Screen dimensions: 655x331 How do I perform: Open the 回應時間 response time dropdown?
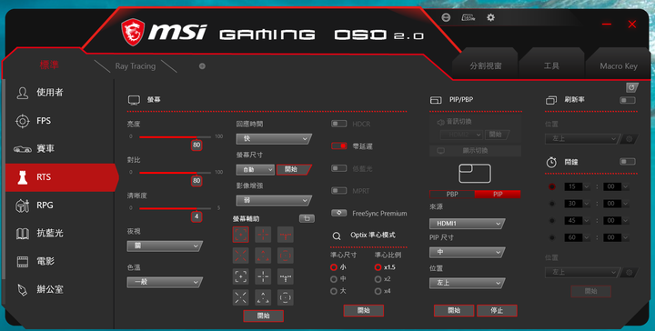point(274,138)
